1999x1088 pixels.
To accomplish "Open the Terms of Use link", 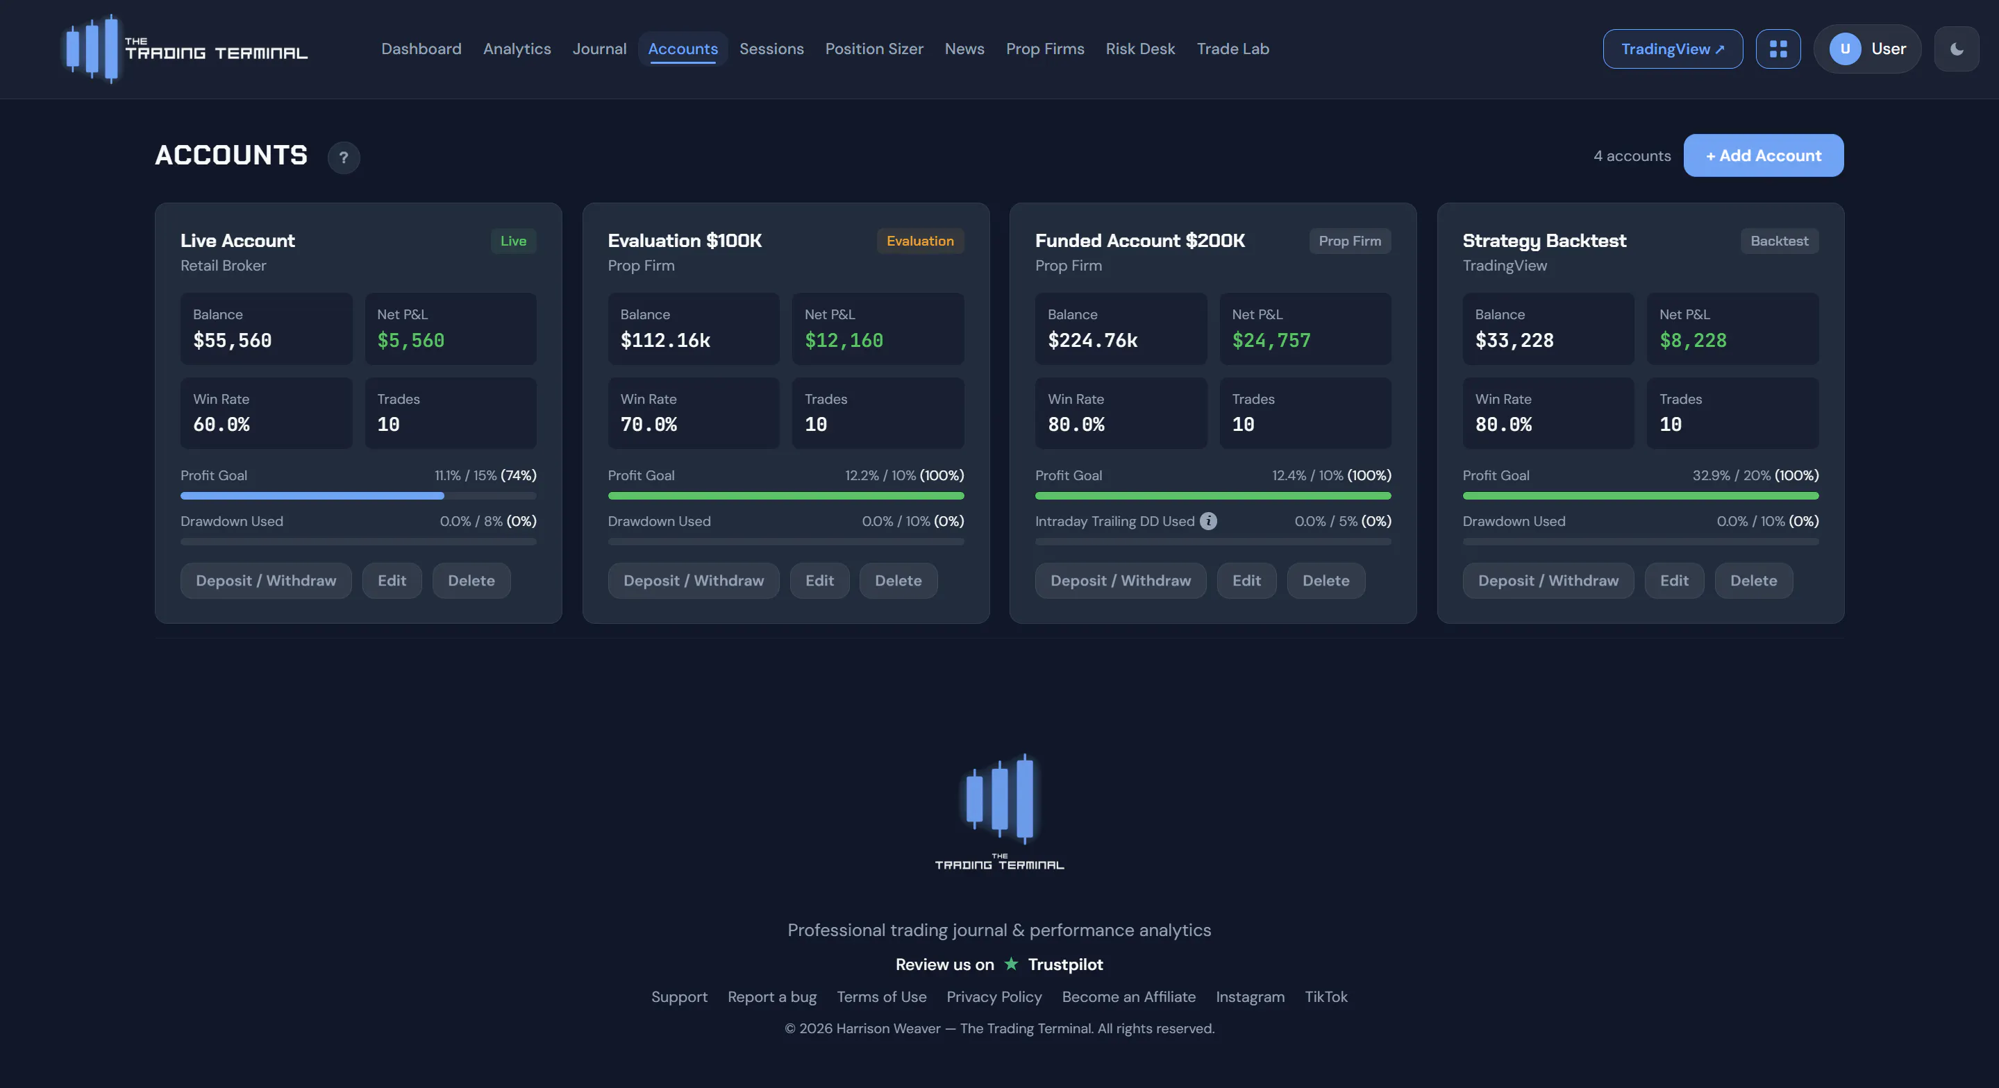I will point(882,996).
